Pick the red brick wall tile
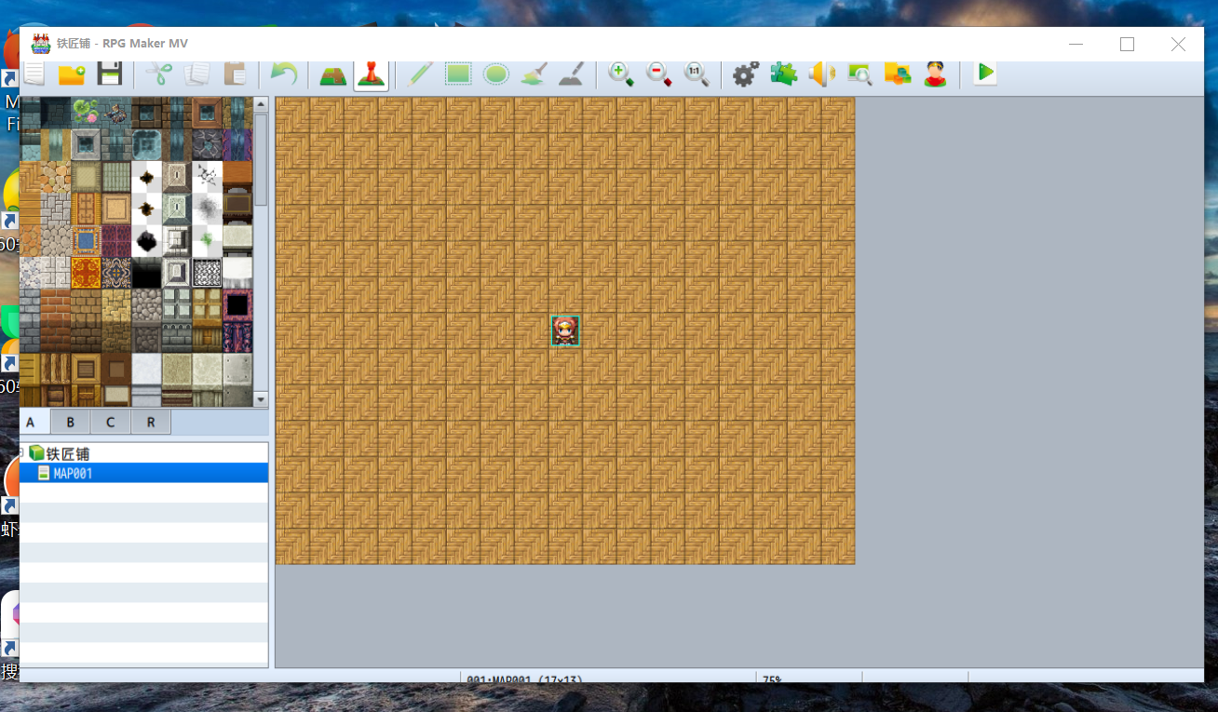 tap(54, 304)
